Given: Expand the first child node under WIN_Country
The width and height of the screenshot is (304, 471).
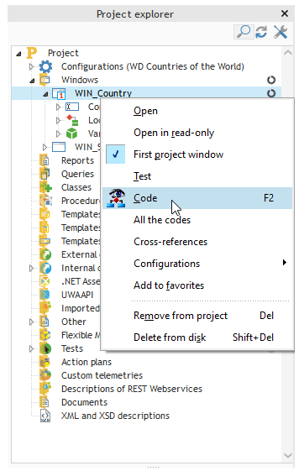Looking at the screenshot, I should (x=58, y=107).
